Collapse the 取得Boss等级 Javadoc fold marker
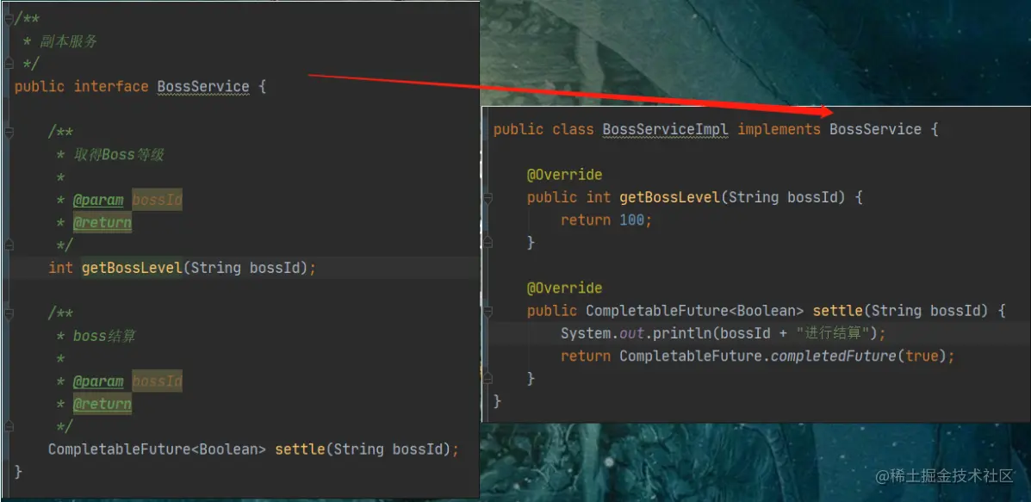The height and width of the screenshot is (502, 1031). point(9,133)
